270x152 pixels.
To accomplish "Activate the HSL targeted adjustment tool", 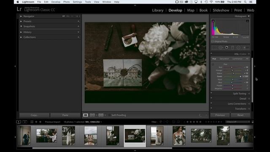I will click(x=213, y=64).
